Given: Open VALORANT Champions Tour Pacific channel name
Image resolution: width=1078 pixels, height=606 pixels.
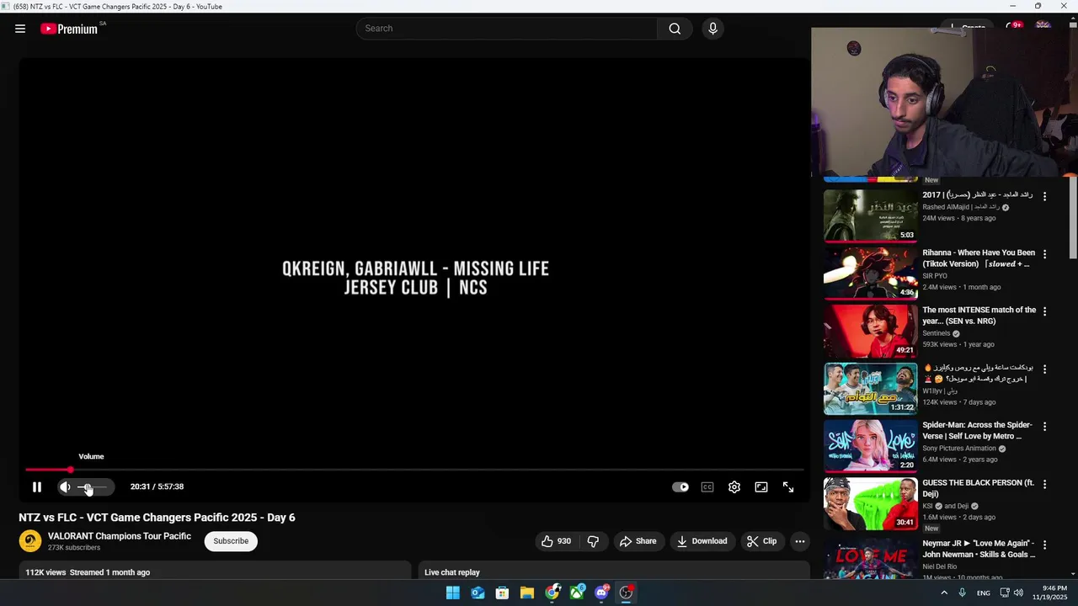Looking at the screenshot, I should (120, 536).
